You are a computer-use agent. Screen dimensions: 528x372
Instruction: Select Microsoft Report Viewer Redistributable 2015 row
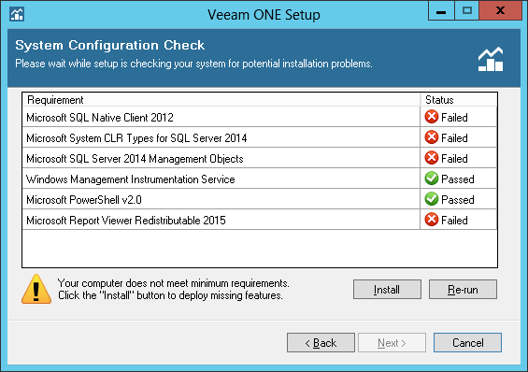(x=260, y=220)
